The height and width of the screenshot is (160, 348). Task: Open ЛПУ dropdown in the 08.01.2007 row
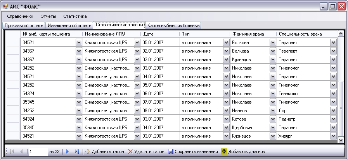point(137,111)
